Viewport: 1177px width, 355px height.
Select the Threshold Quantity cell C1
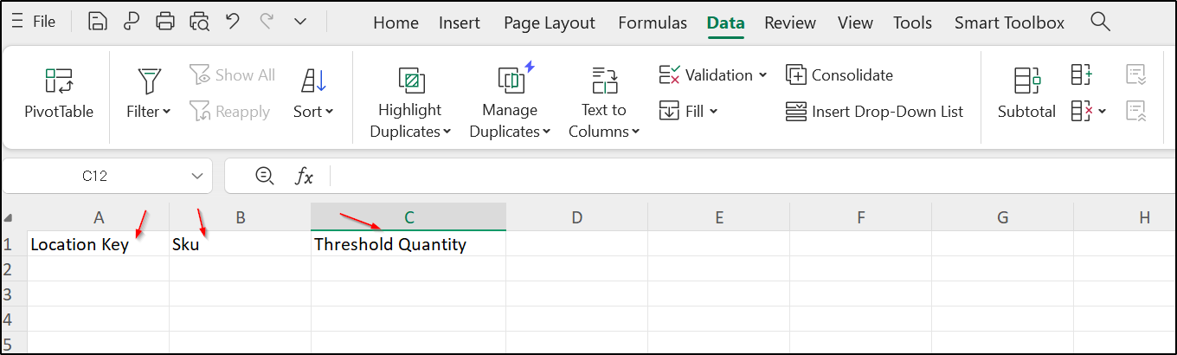point(408,244)
